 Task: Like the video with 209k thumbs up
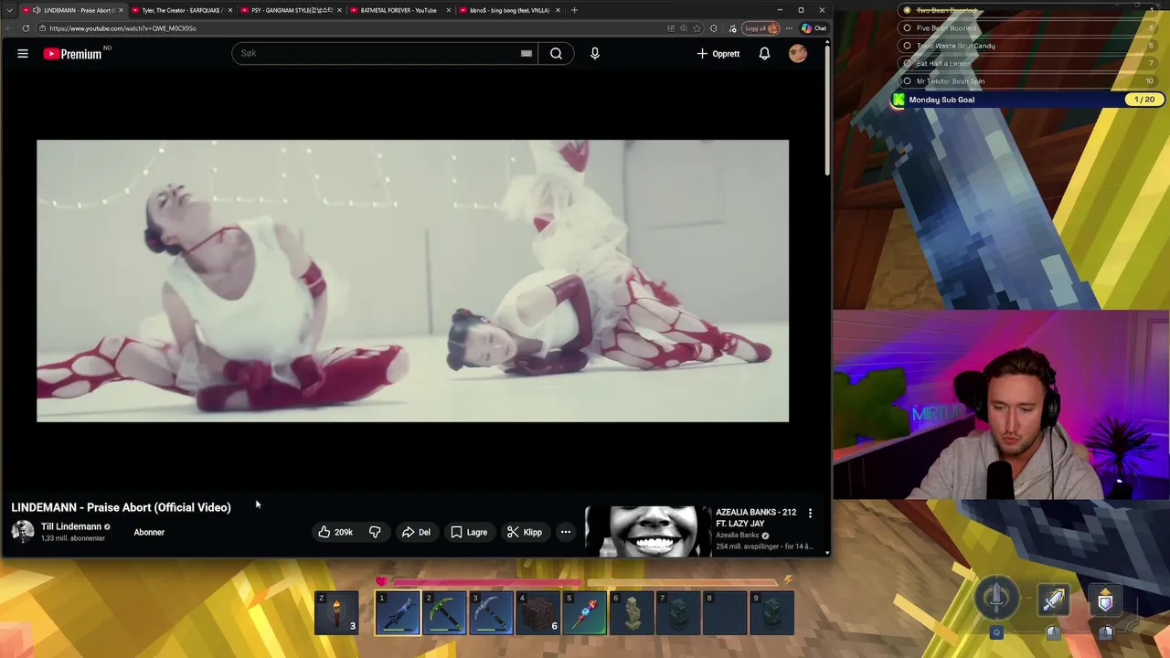(x=335, y=532)
